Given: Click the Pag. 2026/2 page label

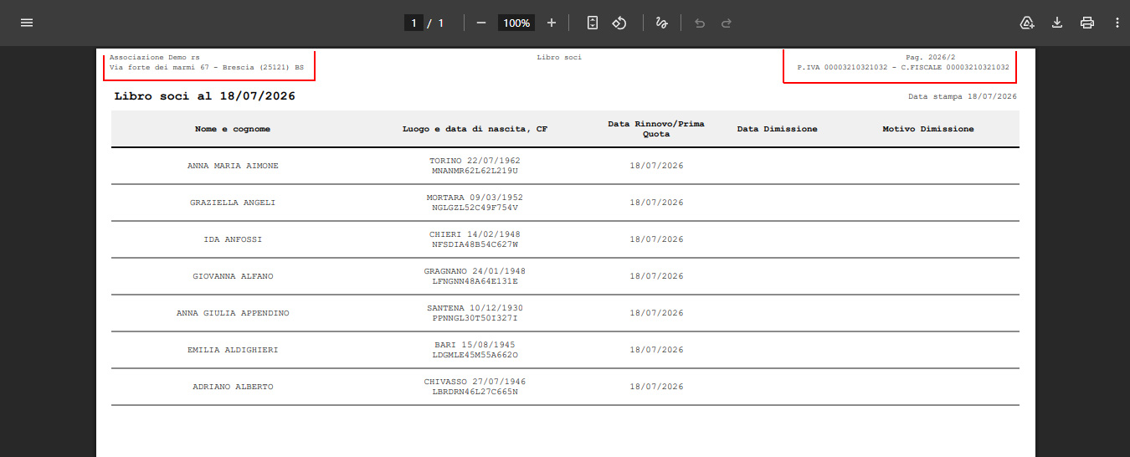Looking at the screenshot, I should click(930, 57).
